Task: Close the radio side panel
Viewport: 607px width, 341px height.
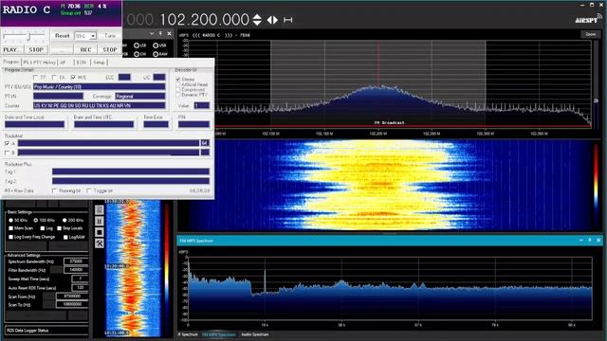Action: click(x=169, y=34)
